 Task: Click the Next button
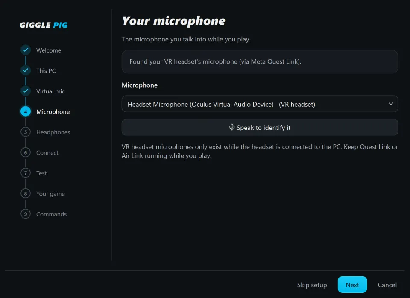[352, 285]
